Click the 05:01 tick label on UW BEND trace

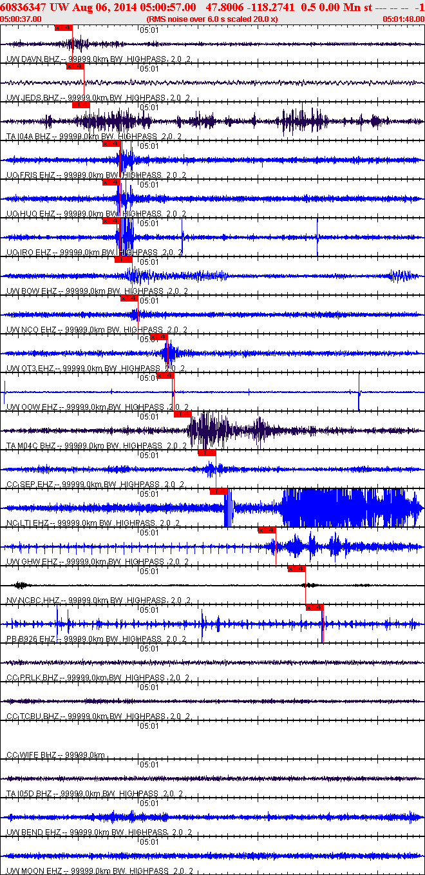[149, 803]
